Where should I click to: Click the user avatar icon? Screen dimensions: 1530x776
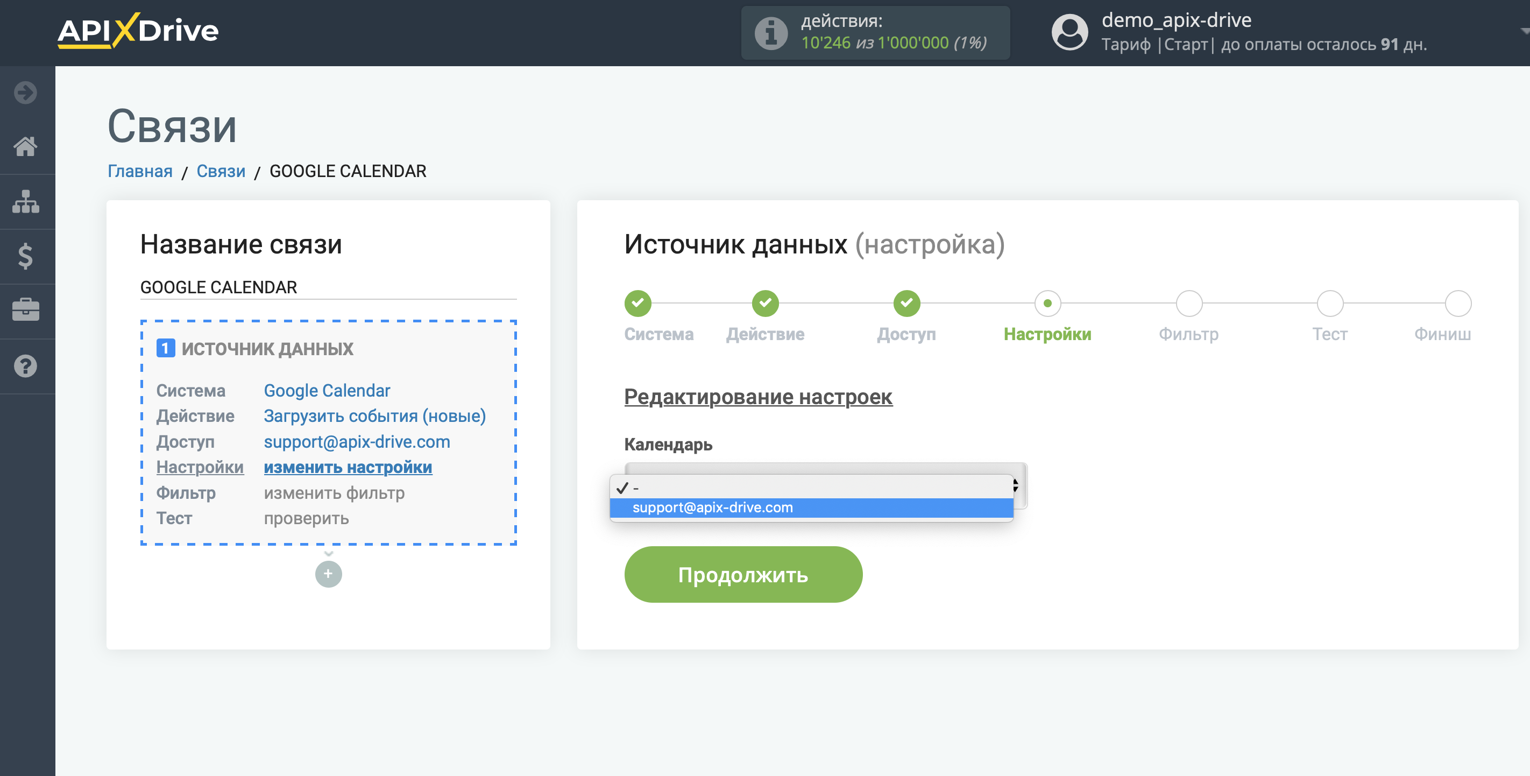1069,33
